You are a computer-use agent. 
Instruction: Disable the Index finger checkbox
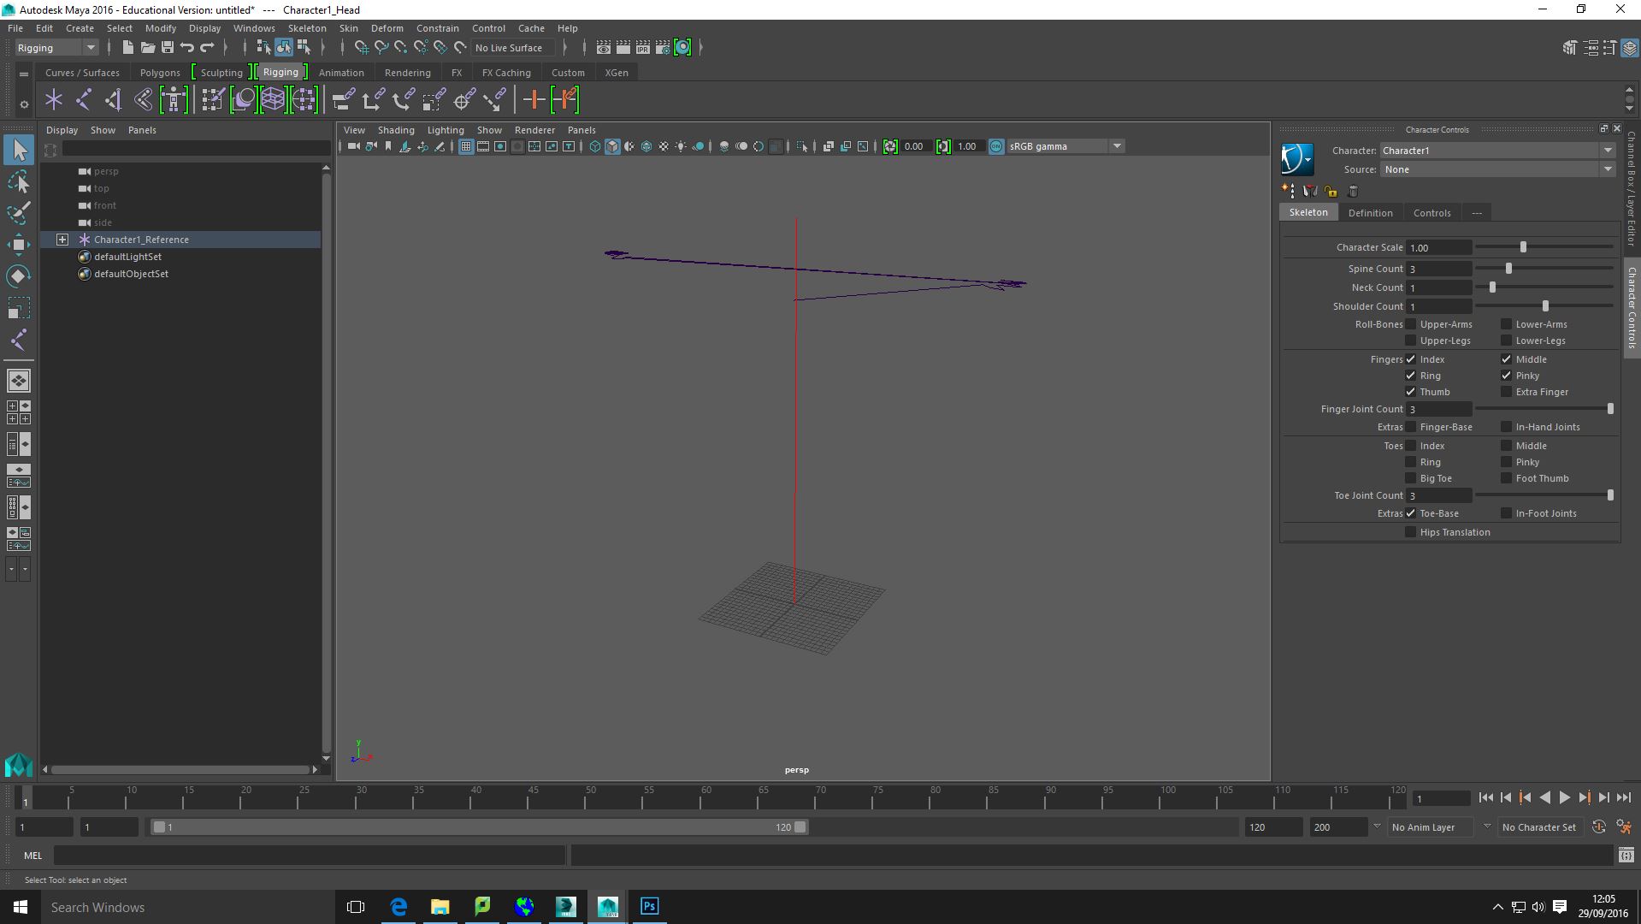pos(1410,358)
